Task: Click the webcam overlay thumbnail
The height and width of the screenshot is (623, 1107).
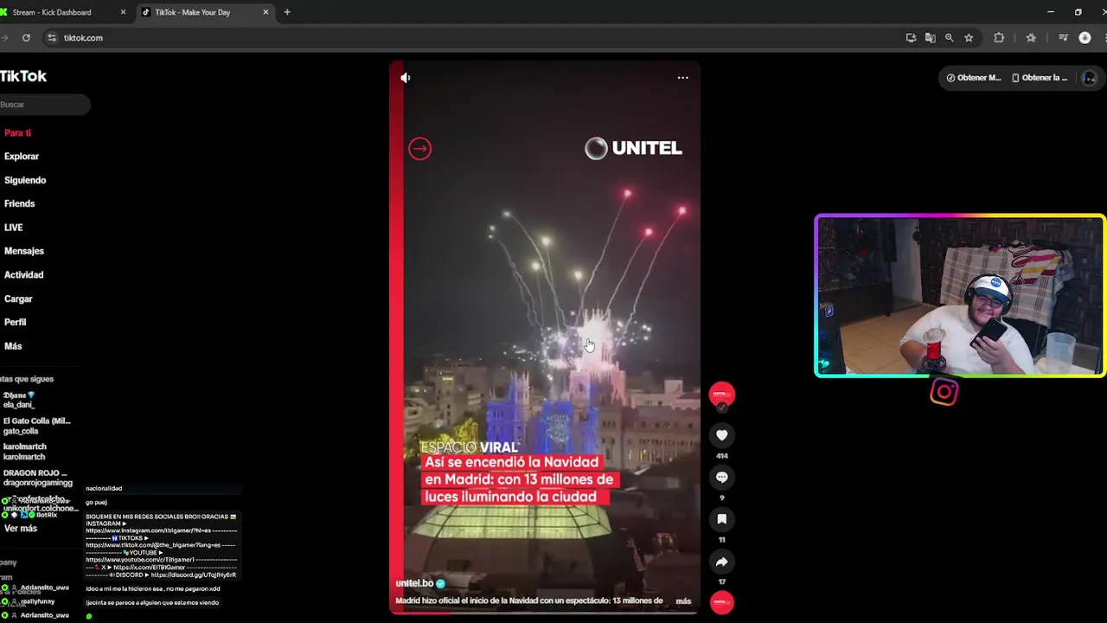Action: coord(960,296)
